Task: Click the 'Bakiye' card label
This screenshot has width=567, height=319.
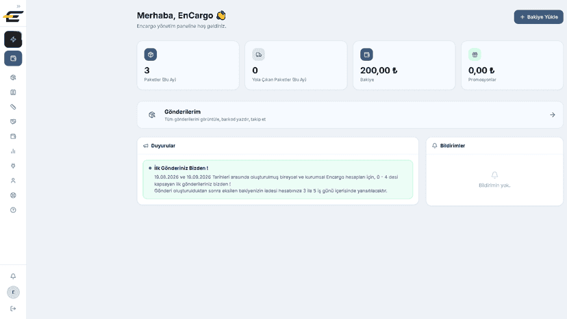Action: click(366, 79)
